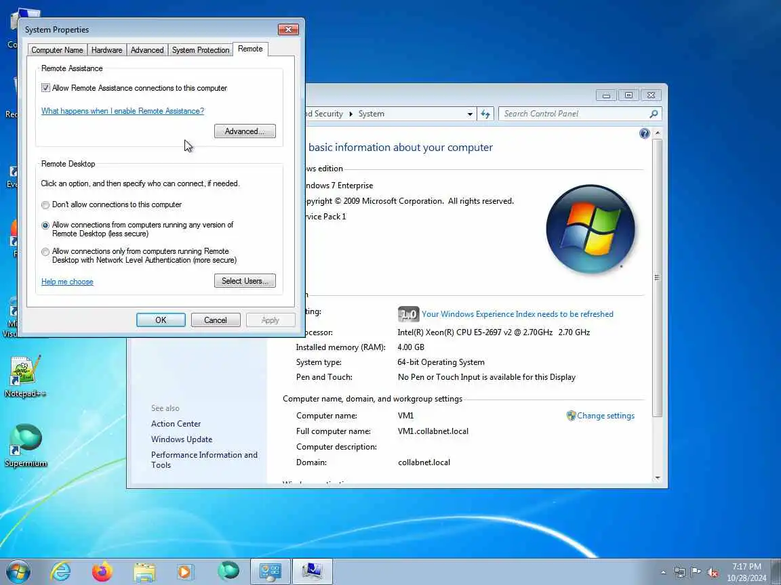
Task: Toggle Allow Remote Assistance connections checkbox
Action: coord(45,88)
